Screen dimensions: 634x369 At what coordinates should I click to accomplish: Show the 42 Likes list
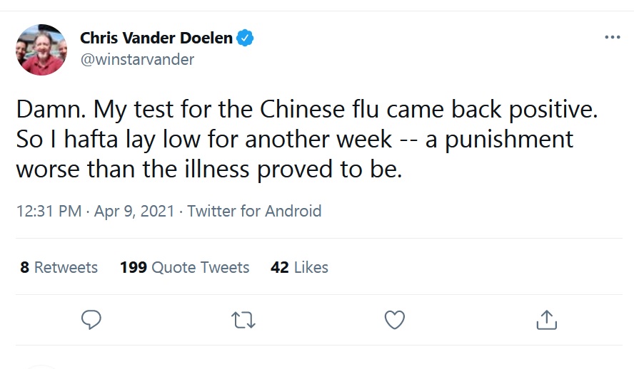[300, 267]
